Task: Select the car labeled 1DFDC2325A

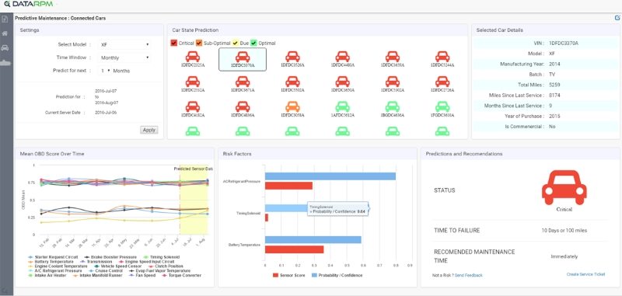Action: 193,60
